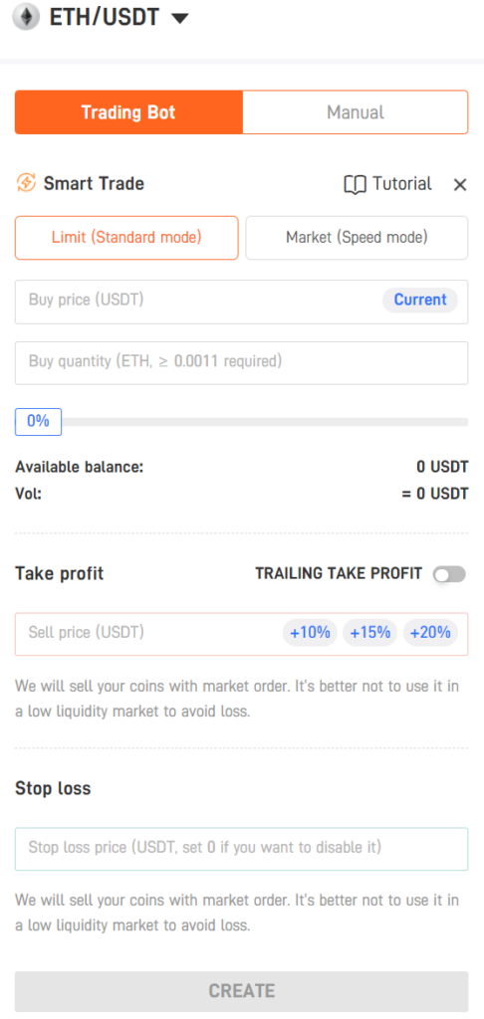
Task: Click the 0% slider handle
Action: [x=39, y=421]
